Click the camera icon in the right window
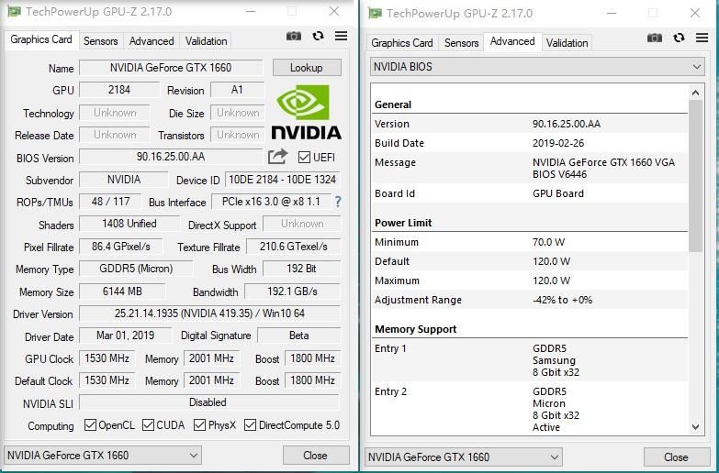 pyautogui.click(x=655, y=38)
